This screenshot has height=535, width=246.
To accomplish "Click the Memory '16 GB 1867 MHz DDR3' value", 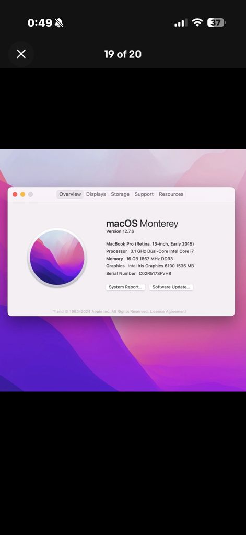I will click(149, 259).
